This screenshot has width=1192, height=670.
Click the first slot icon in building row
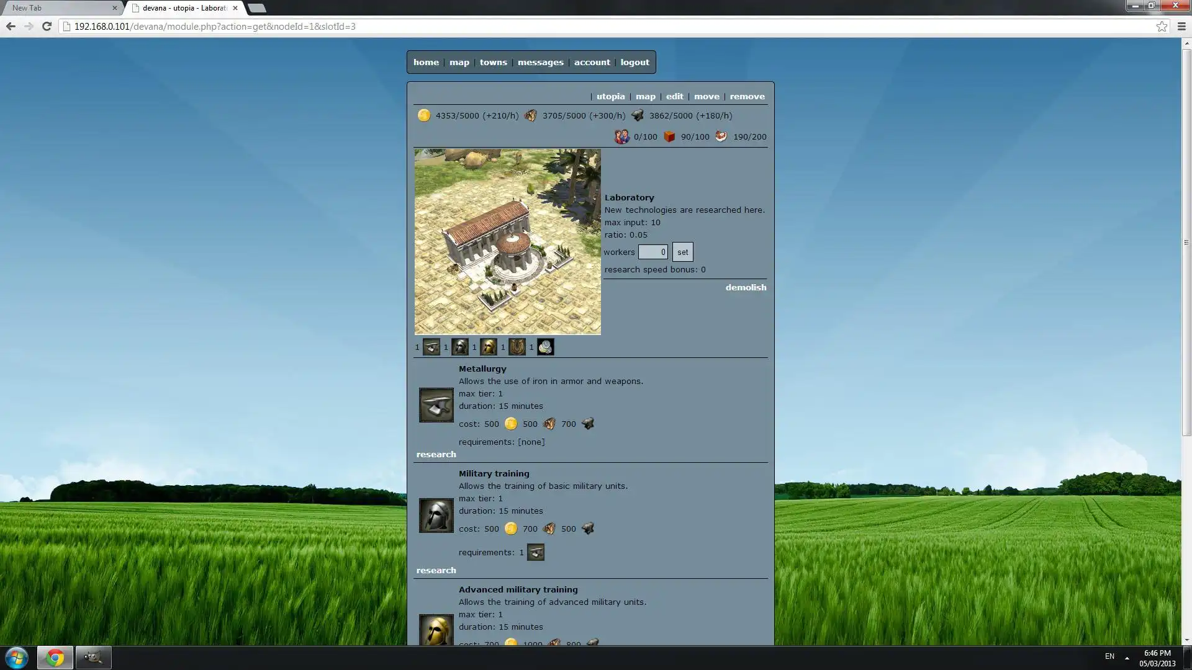(431, 347)
